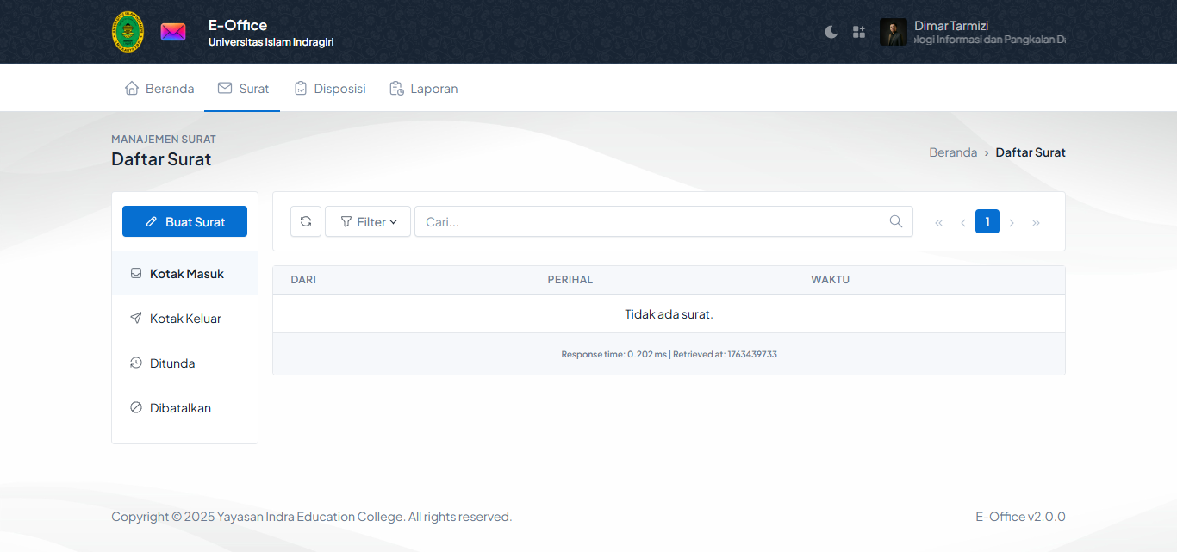
Task: Click the Beranda breadcrumb link
Action: [952, 152]
